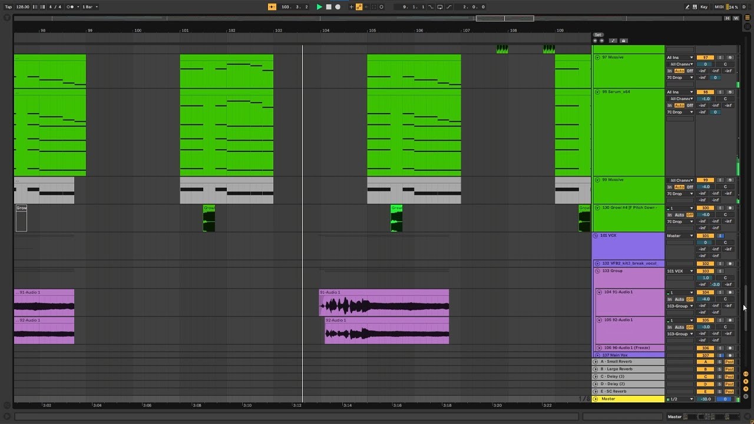The width and height of the screenshot is (754, 424).
Task: Click the Stop button in transport
Action: tap(329, 6)
